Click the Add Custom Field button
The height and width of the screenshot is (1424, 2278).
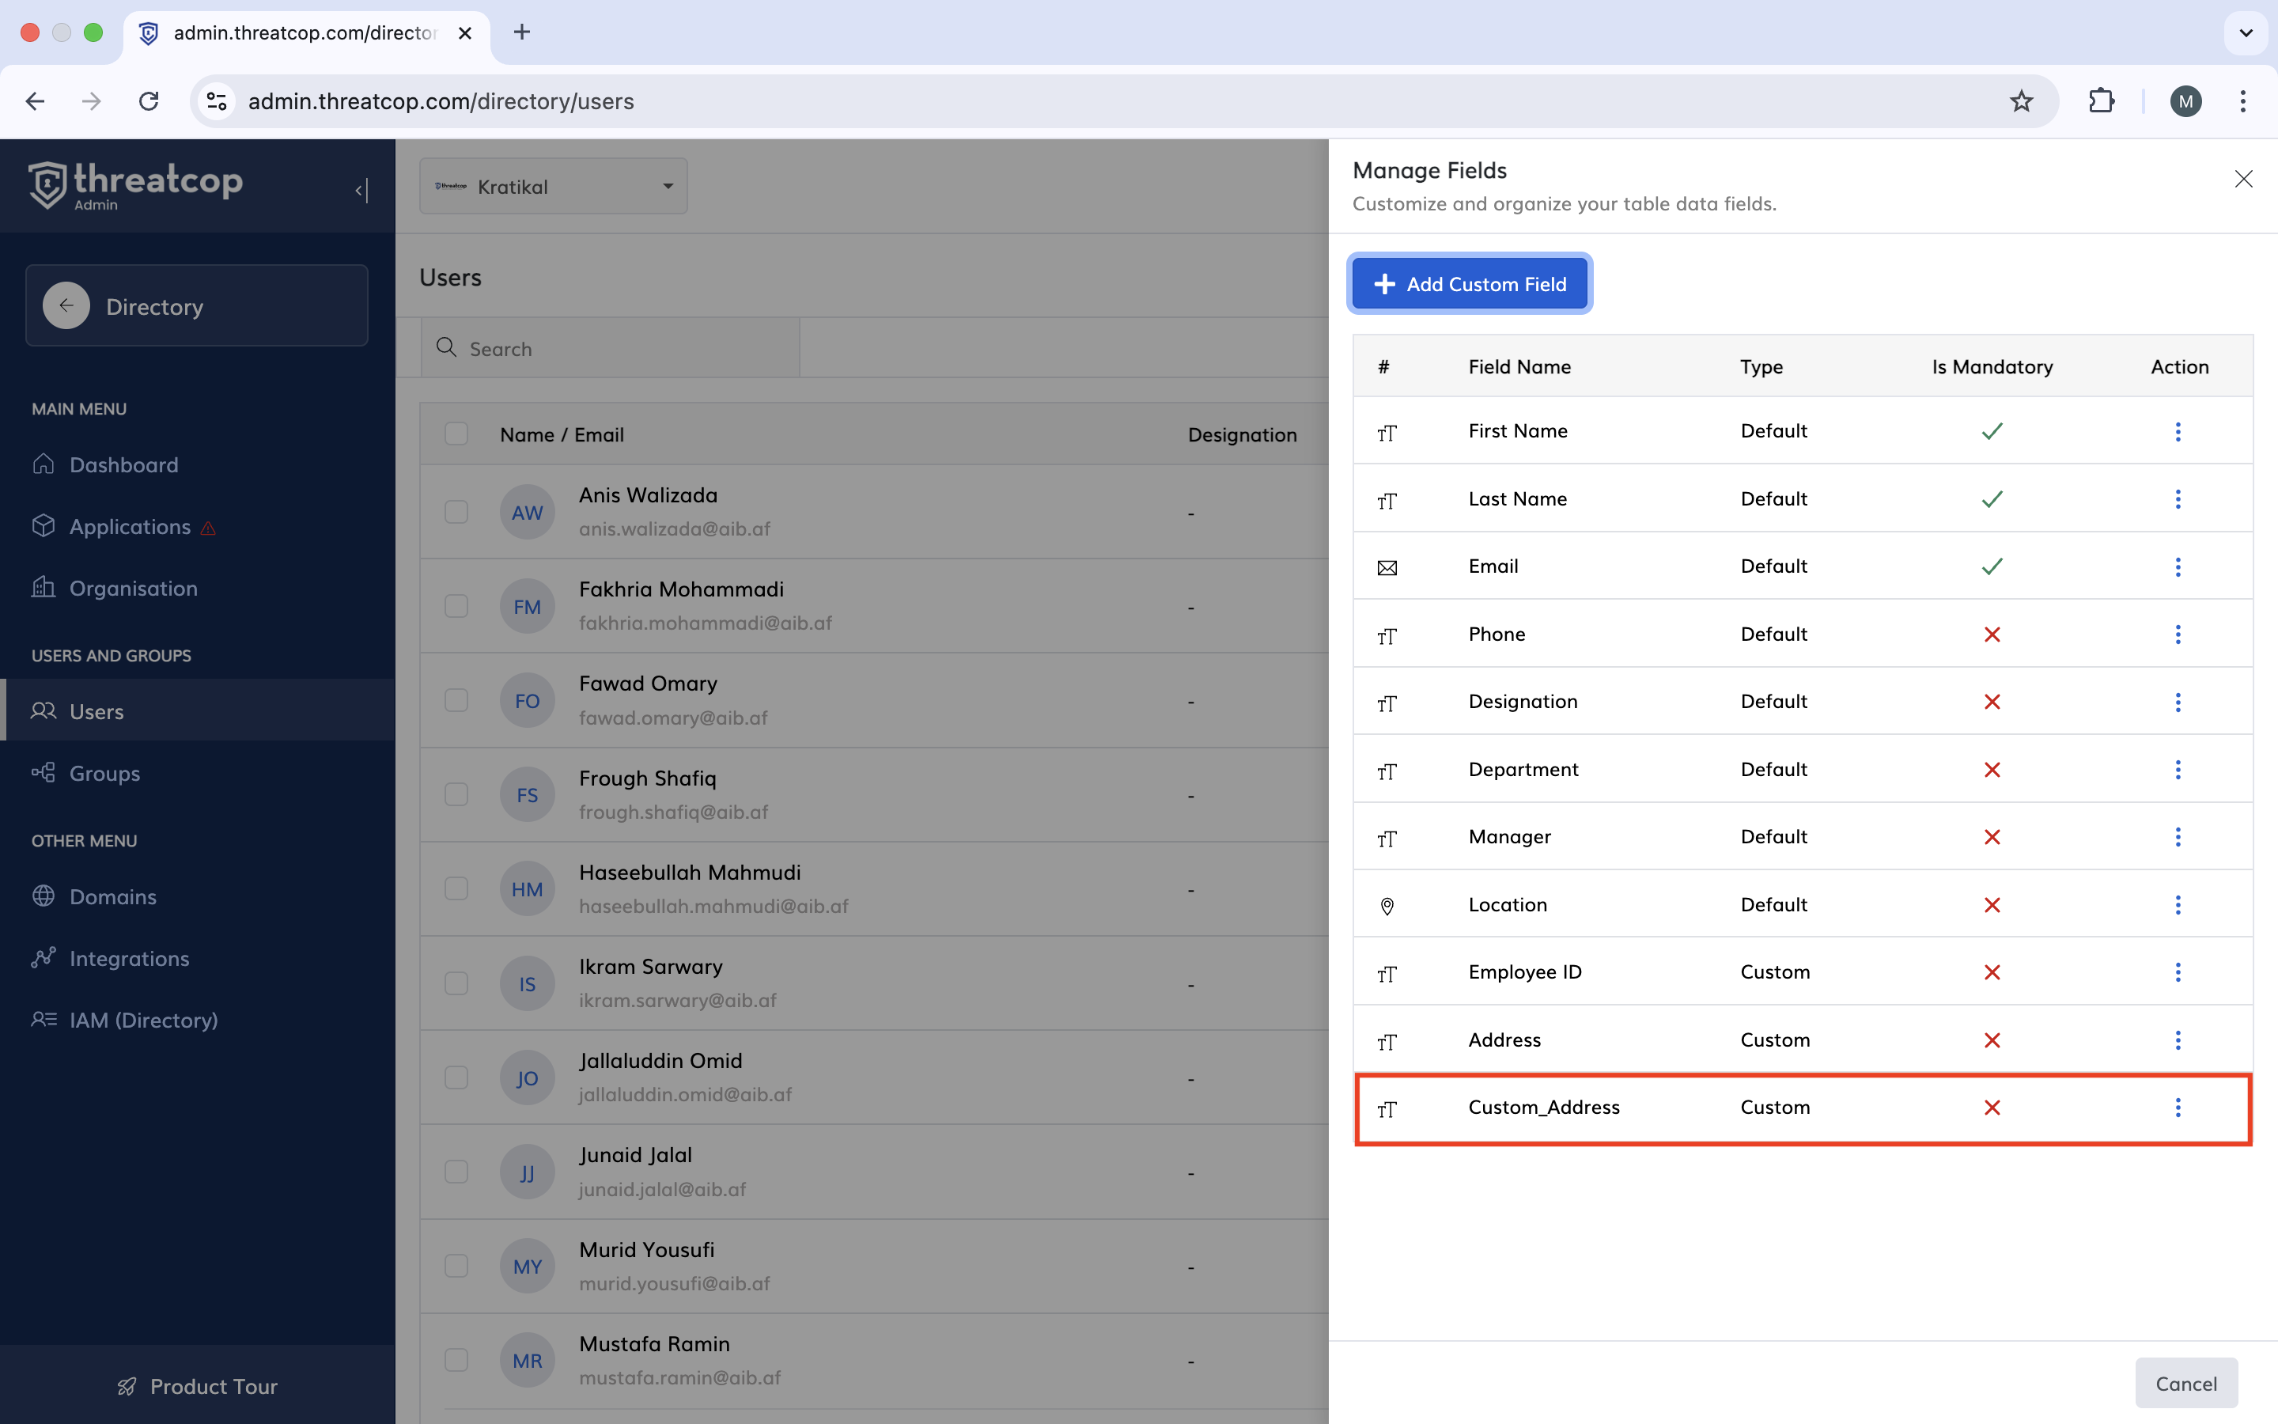click(1470, 283)
